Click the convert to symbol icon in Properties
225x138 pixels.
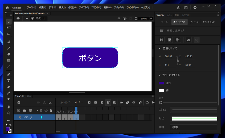coord(188,40)
